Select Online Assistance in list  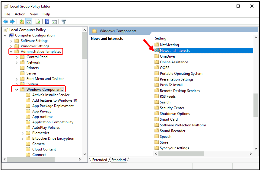click(x=174, y=62)
